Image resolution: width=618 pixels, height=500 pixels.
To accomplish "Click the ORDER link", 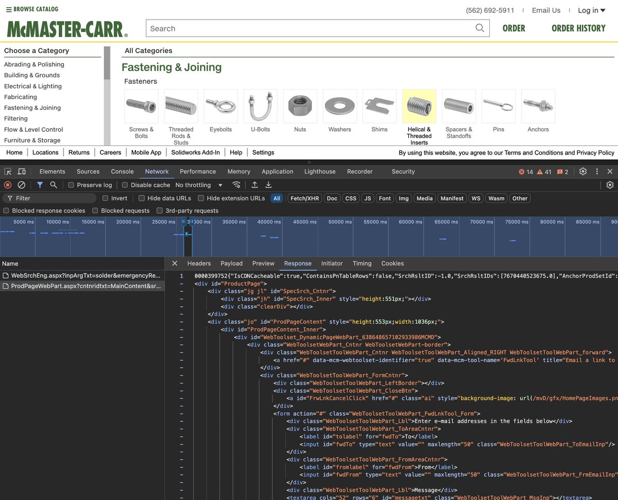I will 513,28.
